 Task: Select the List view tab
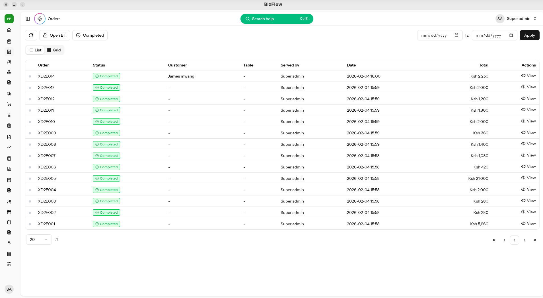click(35, 50)
